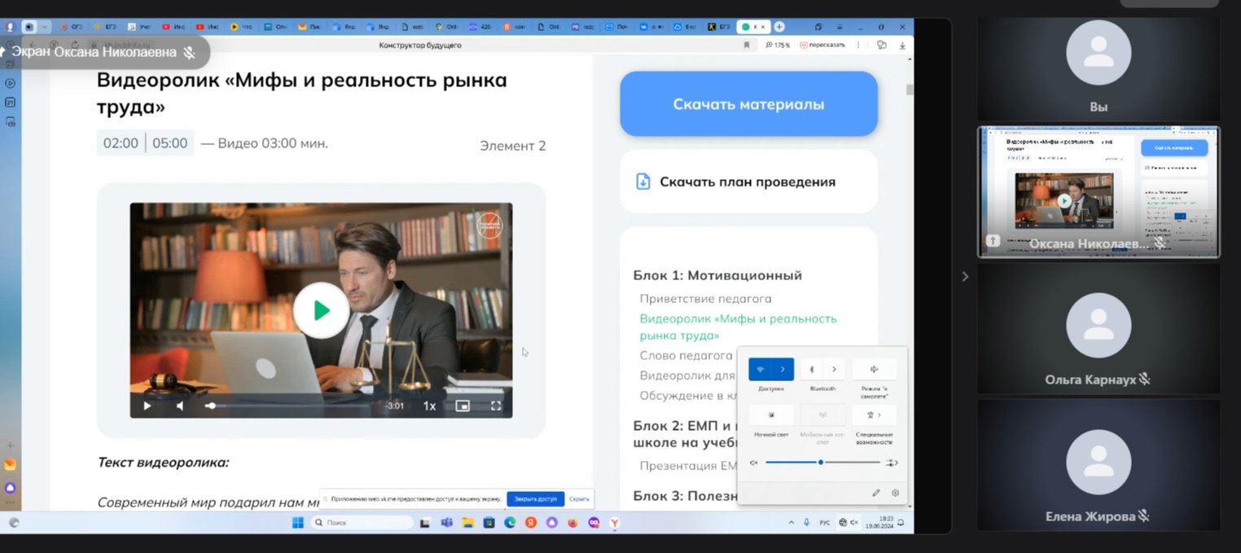Open the Windows Start menu
The height and width of the screenshot is (553, 1241).
click(x=297, y=522)
